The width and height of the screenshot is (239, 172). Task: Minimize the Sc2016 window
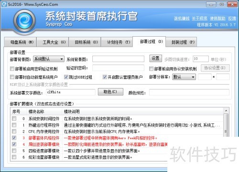211,4
